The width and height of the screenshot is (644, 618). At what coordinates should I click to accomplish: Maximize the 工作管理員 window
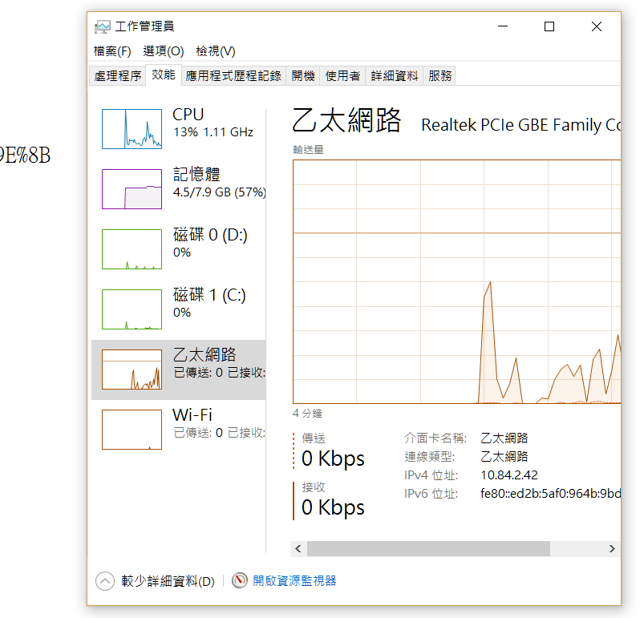pyautogui.click(x=549, y=26)
